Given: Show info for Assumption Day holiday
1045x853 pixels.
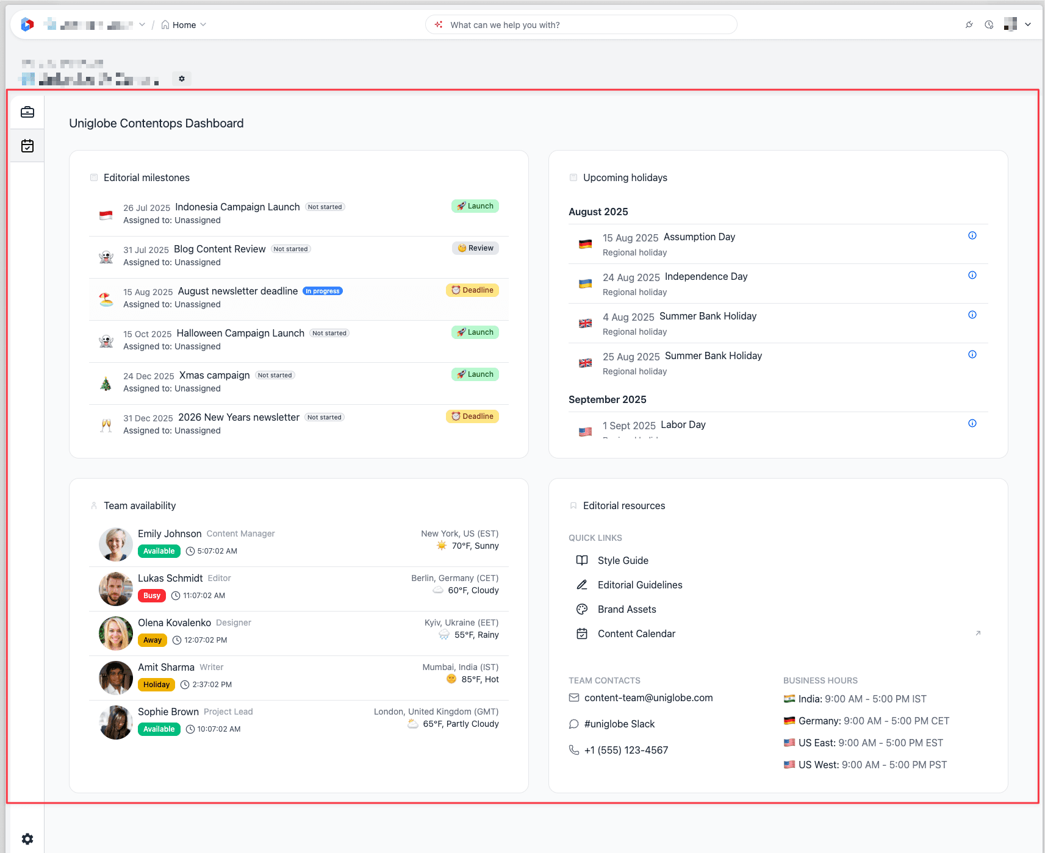Looking at the screenshot, I should pos(972,235).
